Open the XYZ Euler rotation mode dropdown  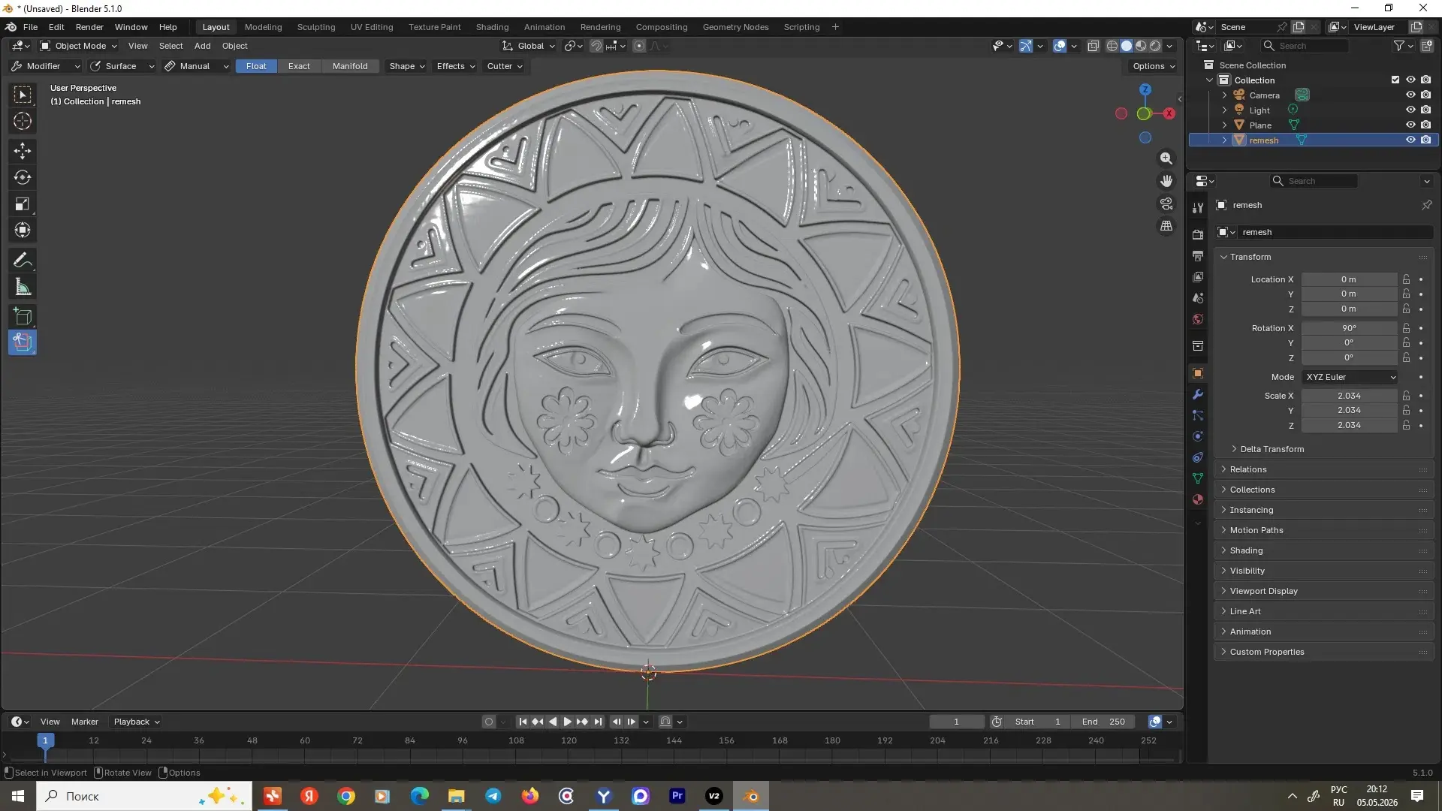pyautogui.click(x=1350, y=377)
